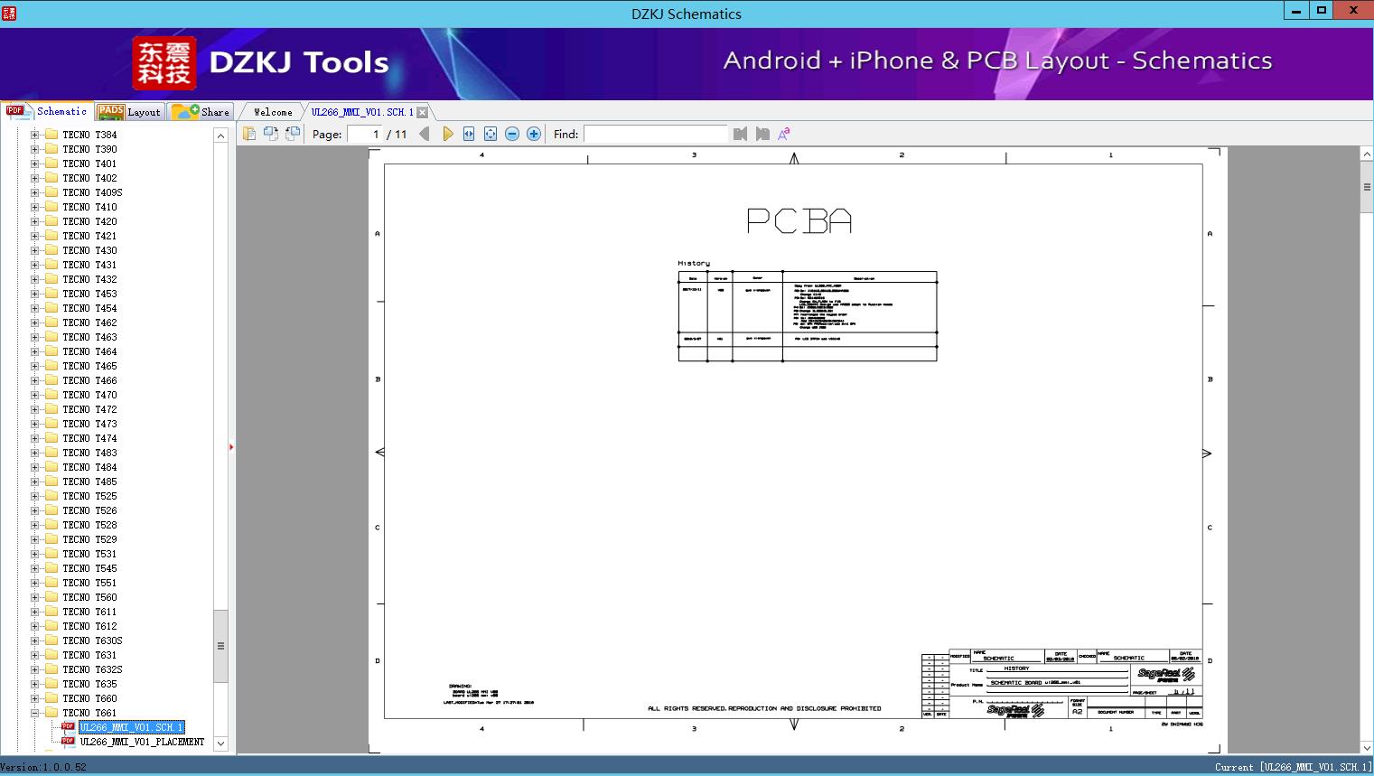Click the Find search box
This screenshot has height=776, width=1374.
click(656, 134)
